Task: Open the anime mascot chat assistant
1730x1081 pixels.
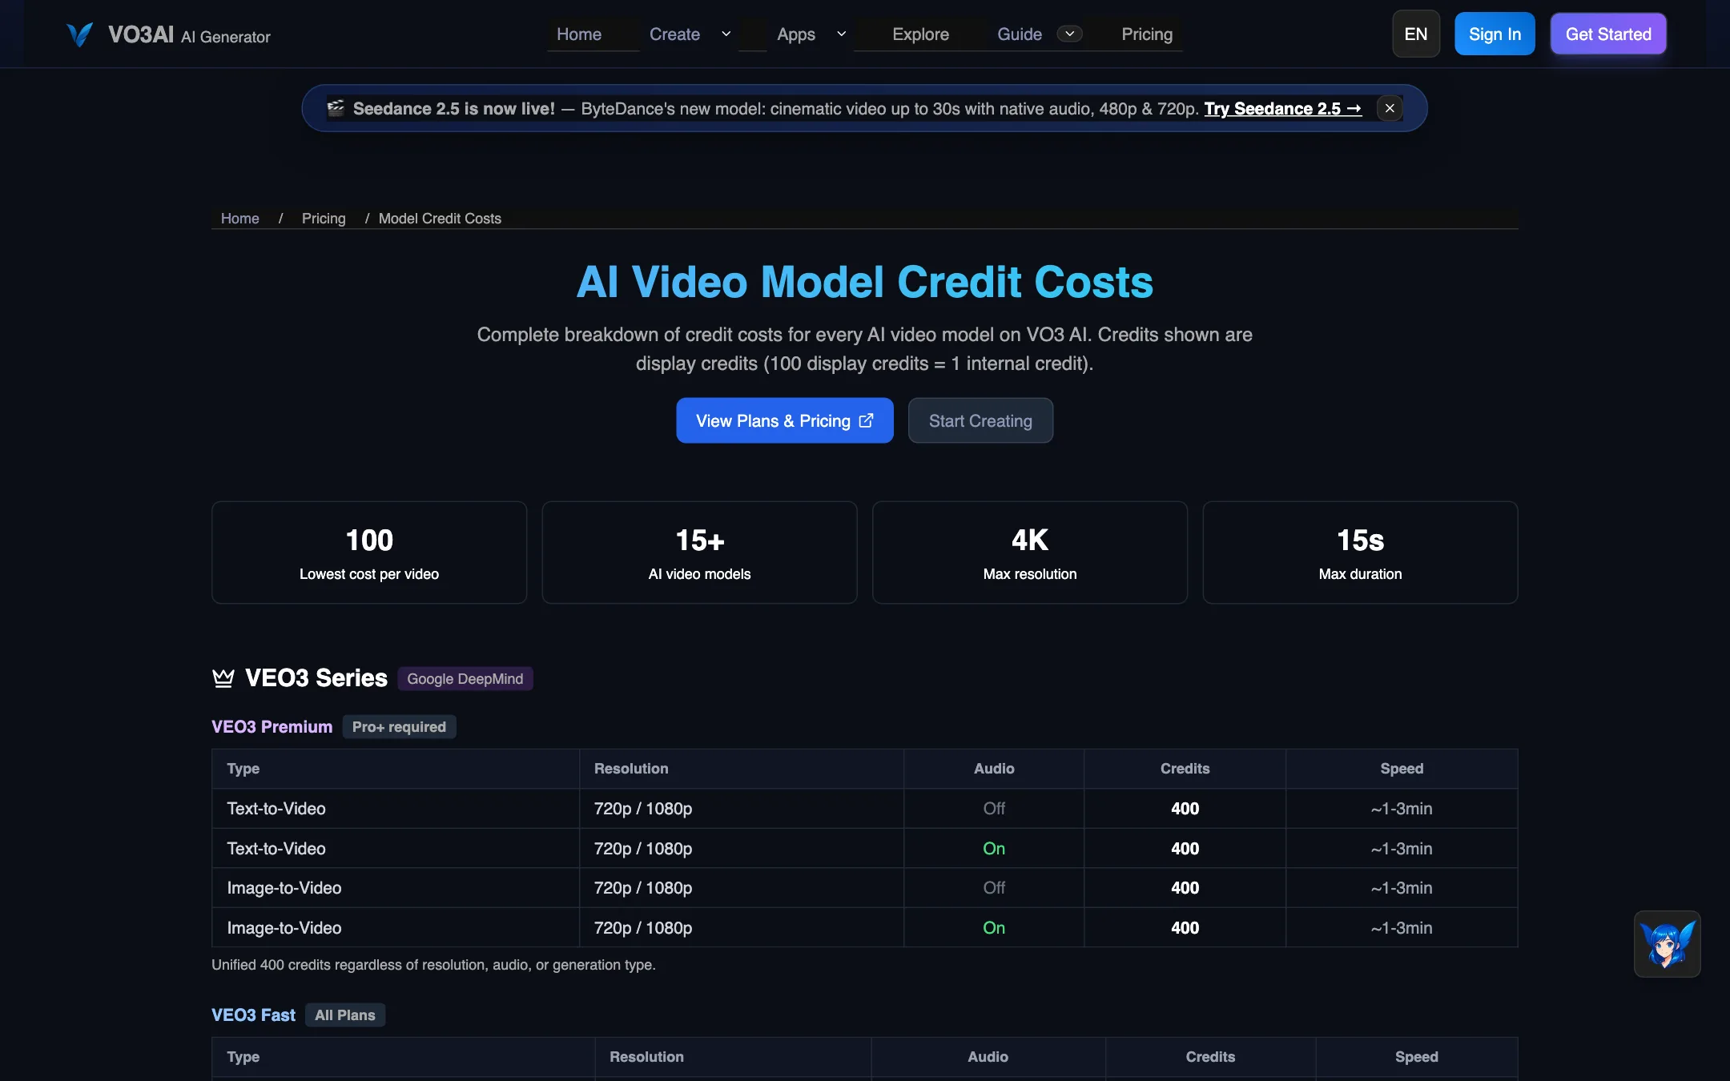Action: pos(1667,944)
